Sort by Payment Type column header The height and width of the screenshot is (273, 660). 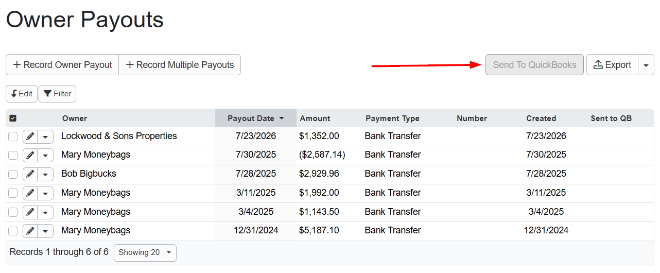(x=392, y=118)
